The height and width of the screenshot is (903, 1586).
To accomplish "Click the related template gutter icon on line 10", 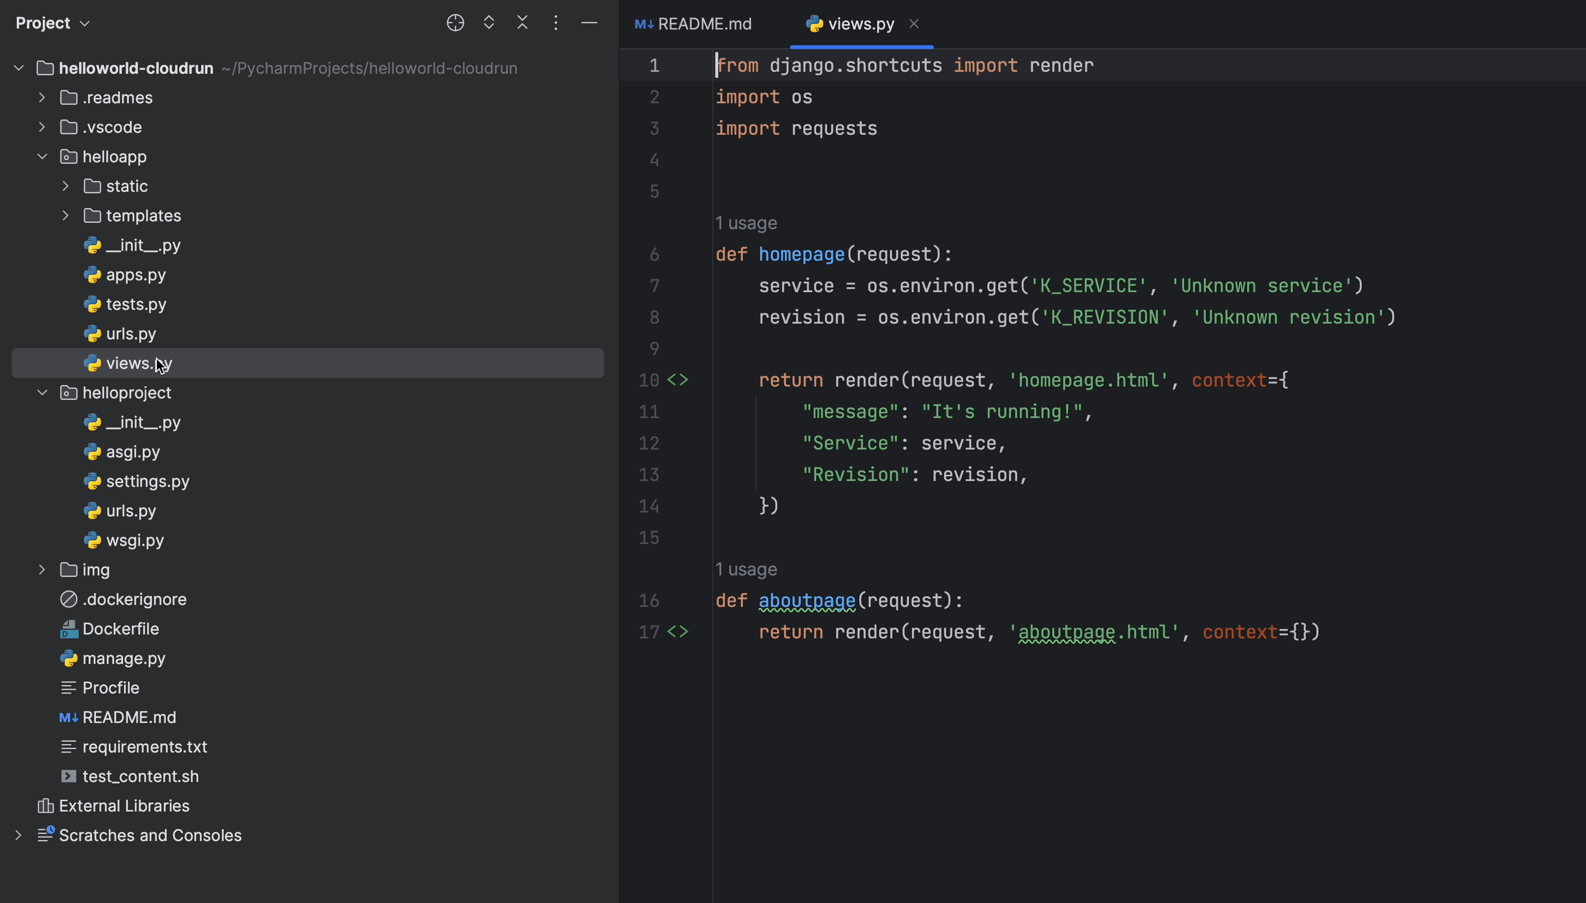I will tap(677, 380).
